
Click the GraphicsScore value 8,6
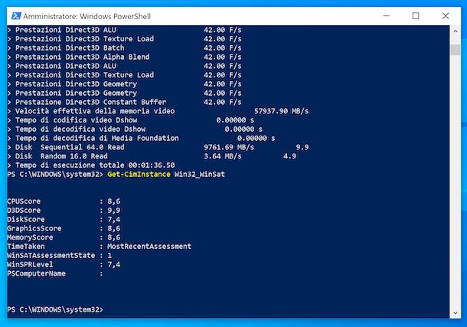pyautogui.click(x=114, y=228)
